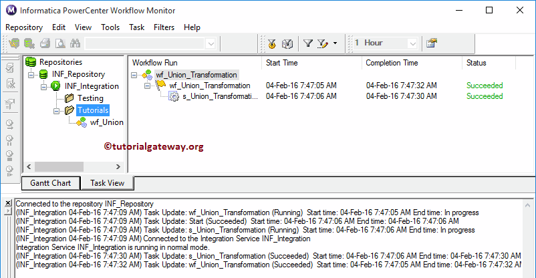This screenshot has width=536, height=278.
Task: Select the Repositories root node
Action: pyautogui.click(x=61, y=62)
